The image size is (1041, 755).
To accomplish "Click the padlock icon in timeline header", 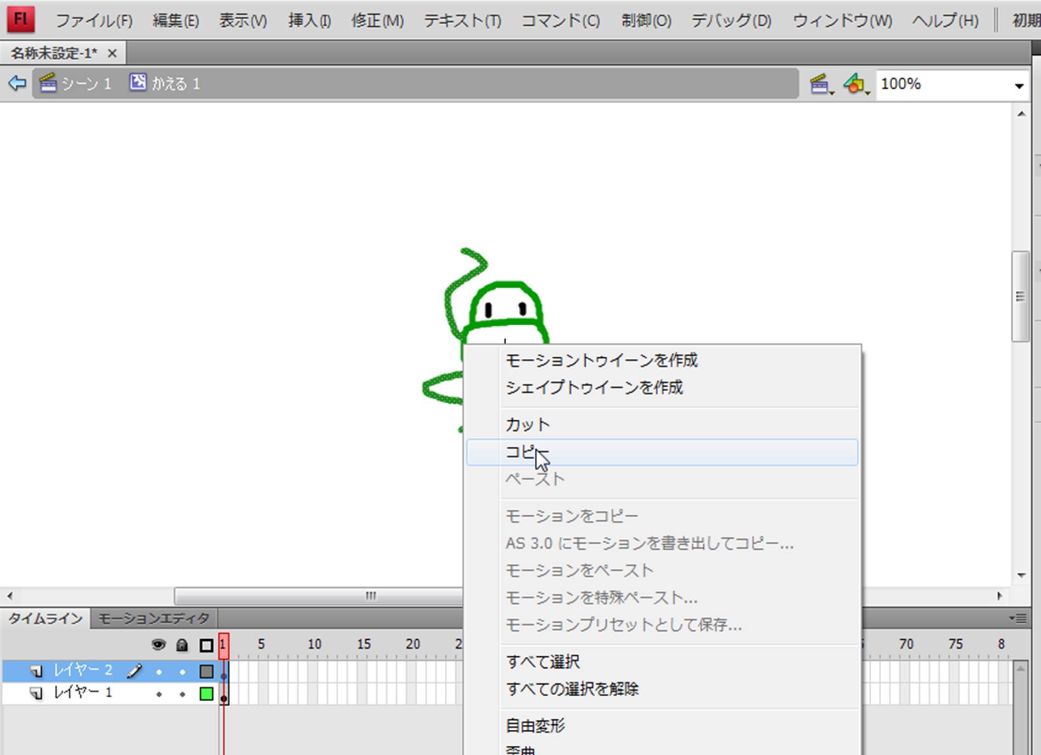I will tap(182, 645).
